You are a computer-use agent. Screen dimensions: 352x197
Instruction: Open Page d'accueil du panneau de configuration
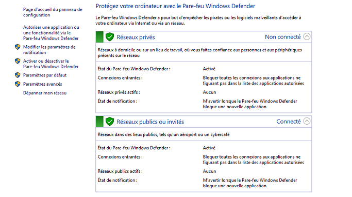pyautogui.click(x=53, y=12)
